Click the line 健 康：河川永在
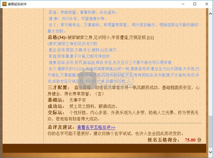 pos(78,19)
